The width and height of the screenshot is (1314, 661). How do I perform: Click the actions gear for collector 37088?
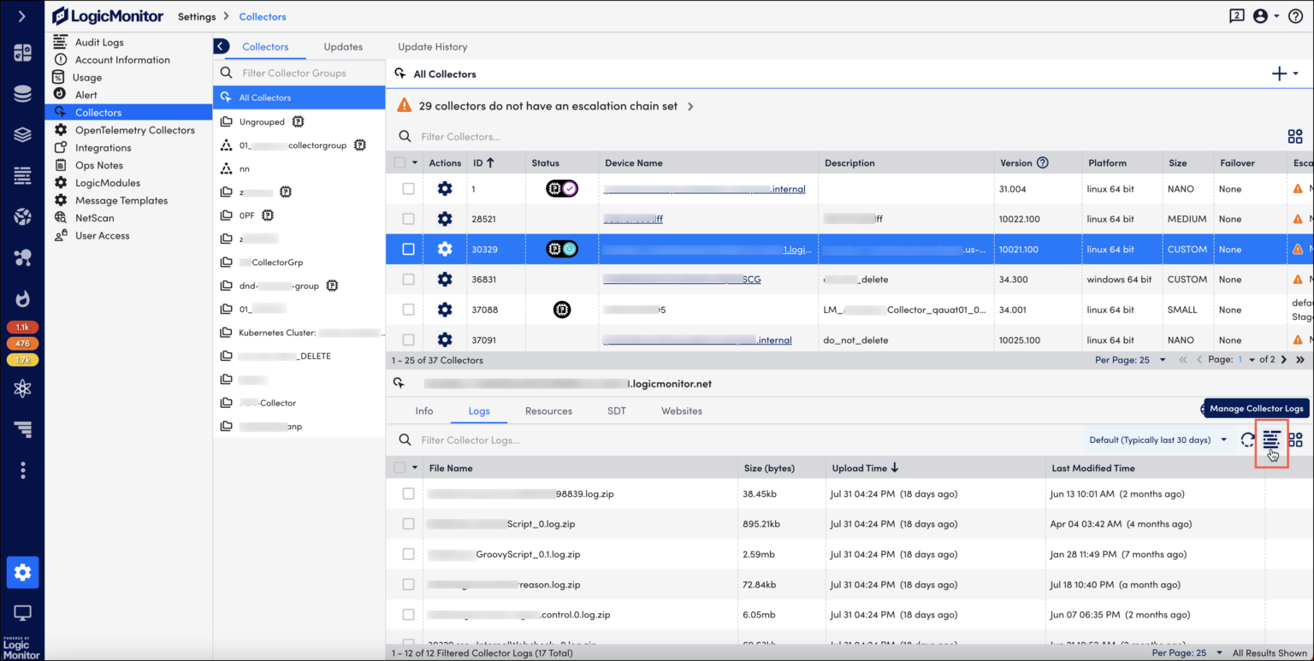(x=445, y=310)
